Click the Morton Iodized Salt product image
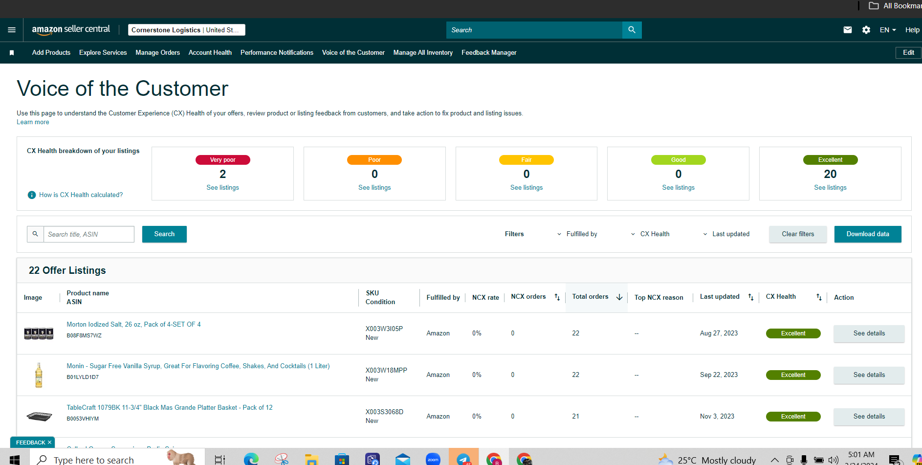Image resolution: width=922 pixels, height=465 pixels. point(39,333)
